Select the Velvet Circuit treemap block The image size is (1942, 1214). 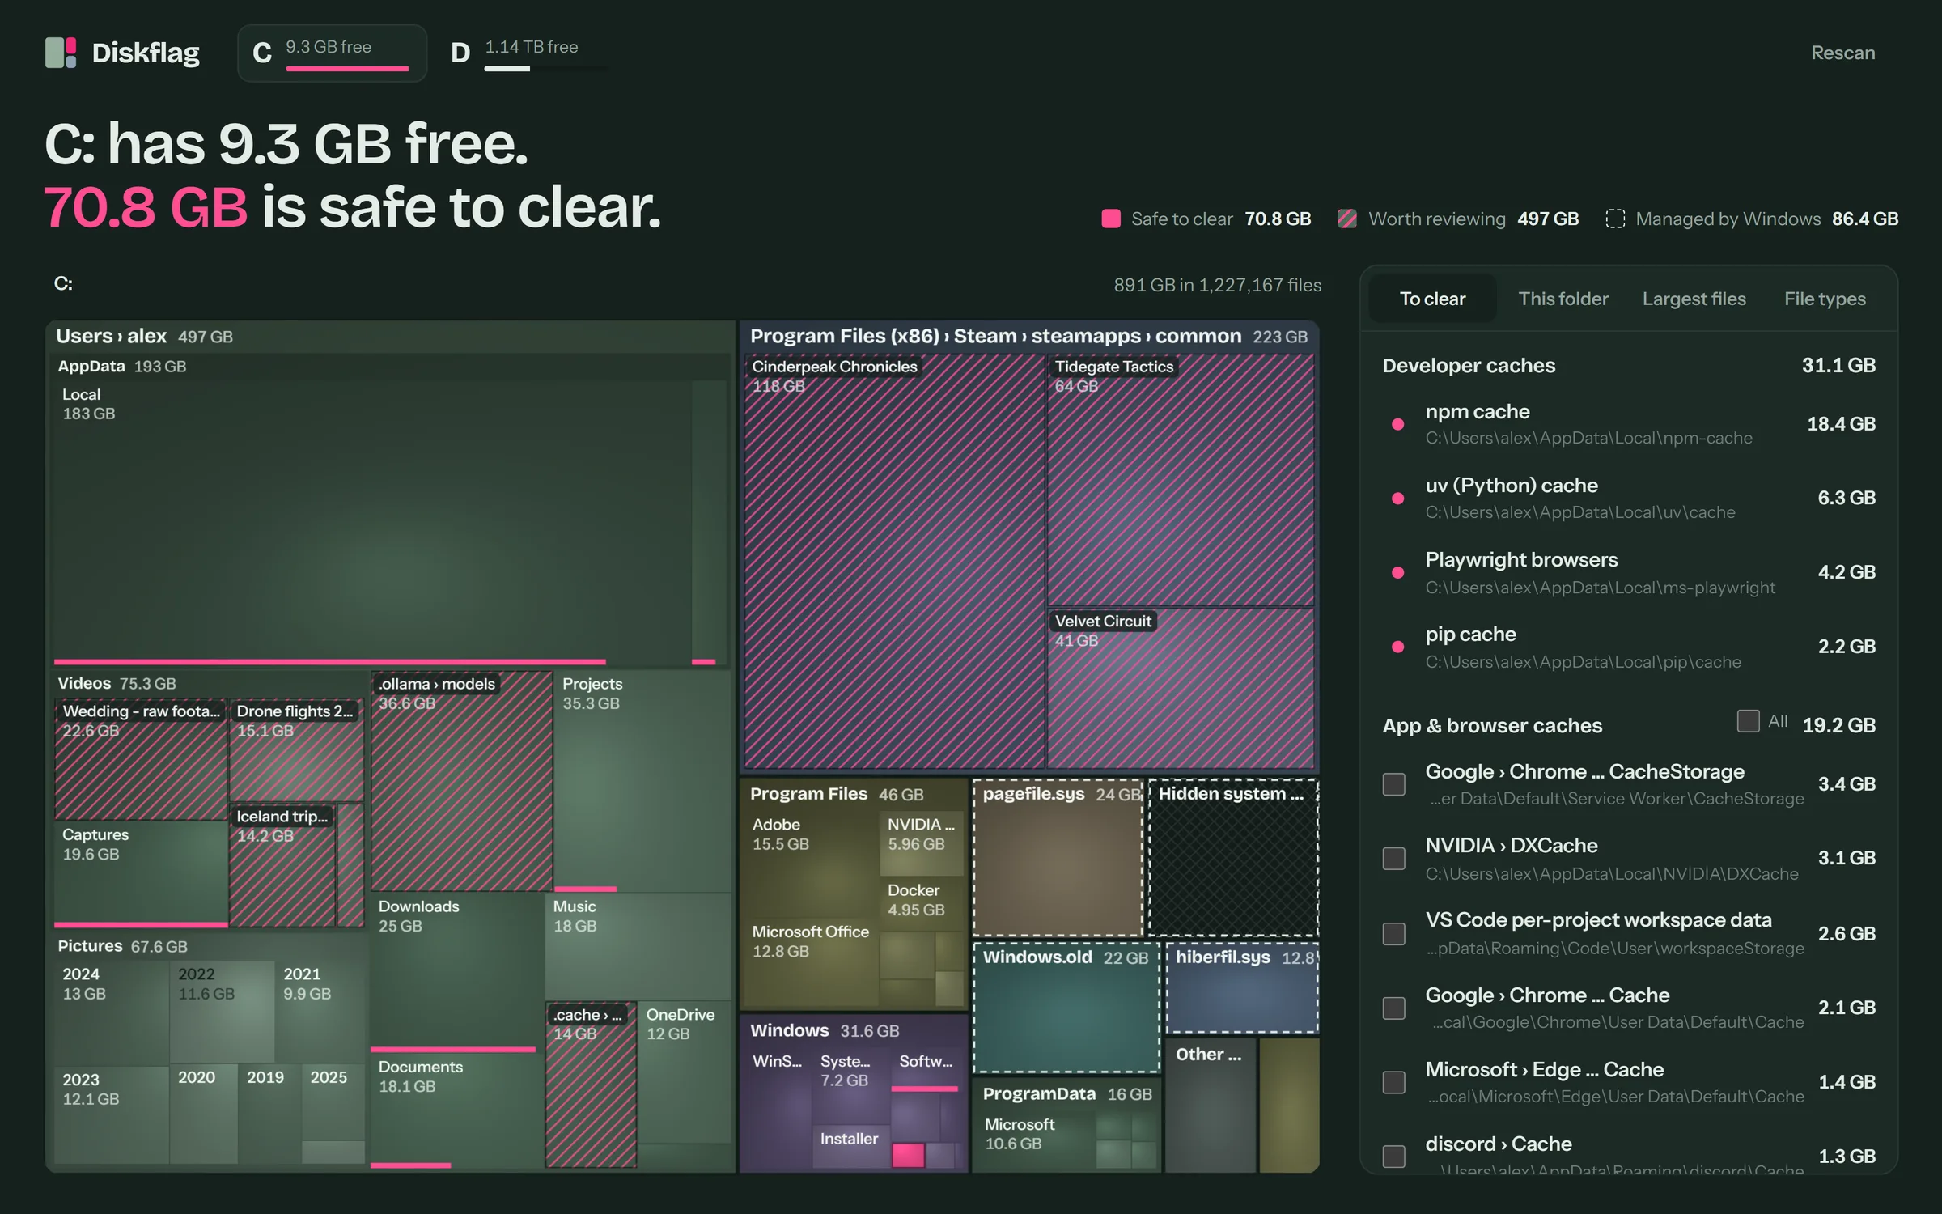pyautogui.click(x=1181, y=688)
